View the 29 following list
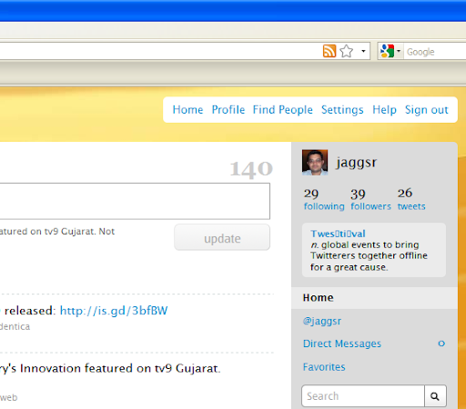Screen dimensions: 466x409 point(324,199)
